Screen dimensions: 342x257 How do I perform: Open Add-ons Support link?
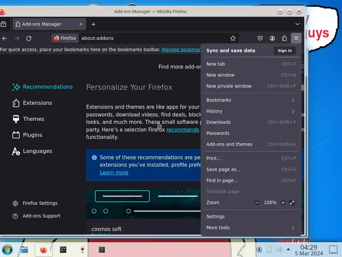pos(37,216)
